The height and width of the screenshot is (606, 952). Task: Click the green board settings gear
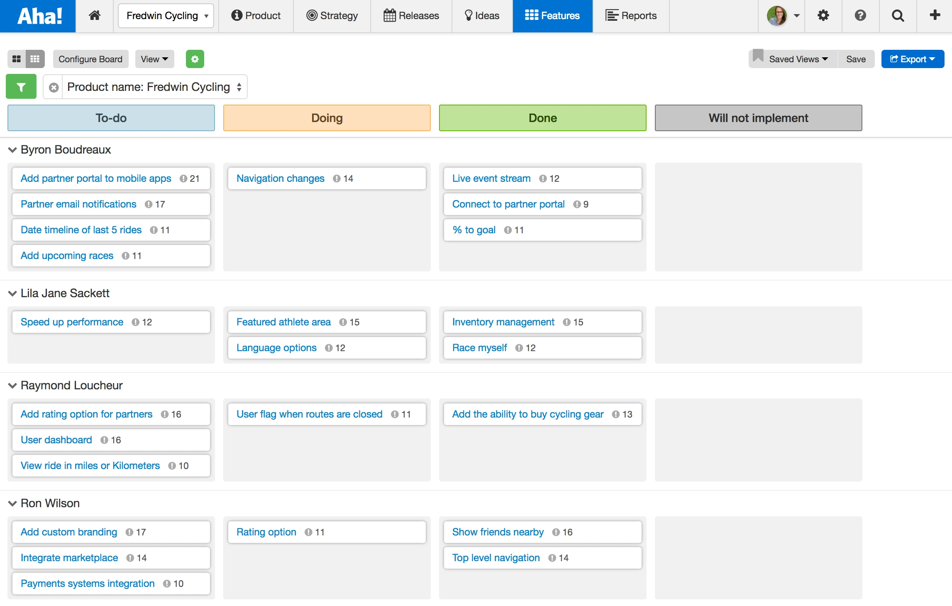point(195,59)
